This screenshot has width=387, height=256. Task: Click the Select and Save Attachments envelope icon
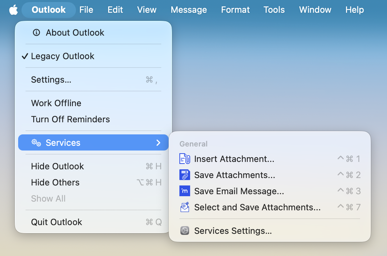(x=185, y=207)
